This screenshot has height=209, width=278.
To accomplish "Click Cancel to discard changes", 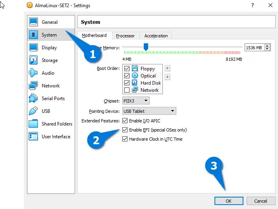I will (261, 201).
